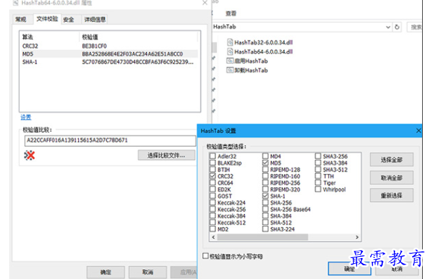Select the CRC32 row value BE3B1CF0
Image resolution: width=430 pixels, height=279 pixels.
(95, 46)
